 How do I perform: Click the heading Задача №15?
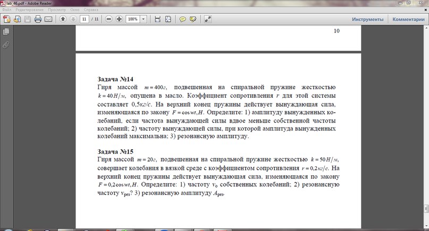[x=115, y=151]
